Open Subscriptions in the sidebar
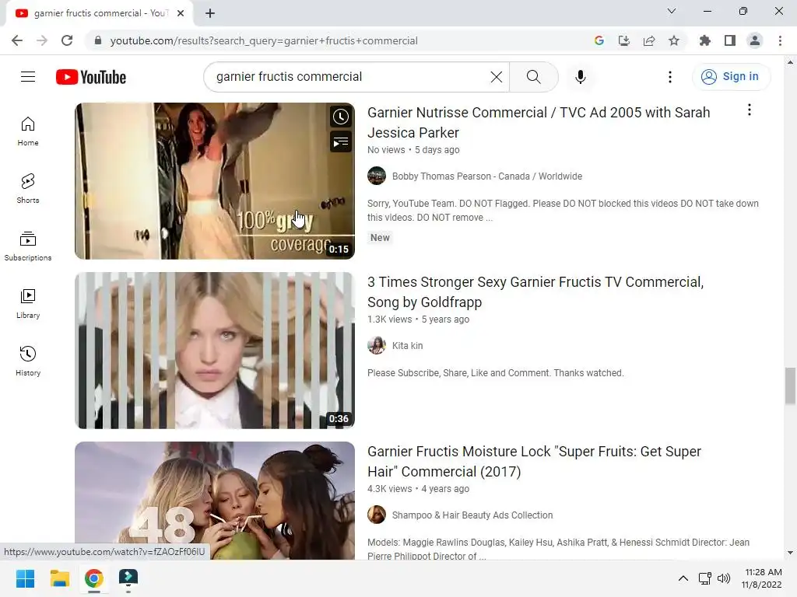This screenshot has width=797, height=597. pyautogui.click(x=28, y=246)
